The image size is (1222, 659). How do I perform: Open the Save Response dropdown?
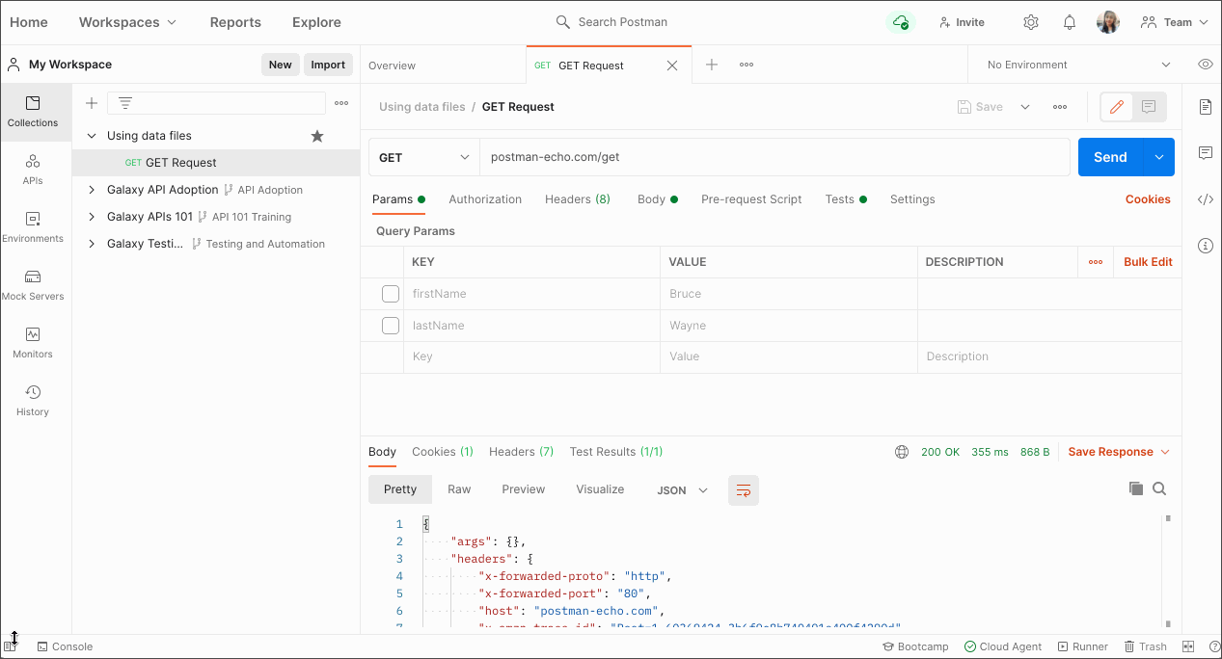click(x=1119, y=452)
